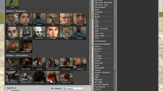
Task: Pick the Physical Properties tool
Action: 102,84
